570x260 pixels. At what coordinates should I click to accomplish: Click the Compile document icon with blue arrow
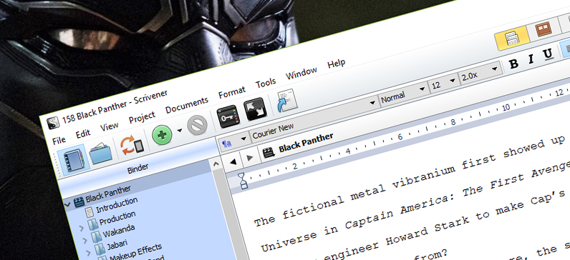coord(288,101)
